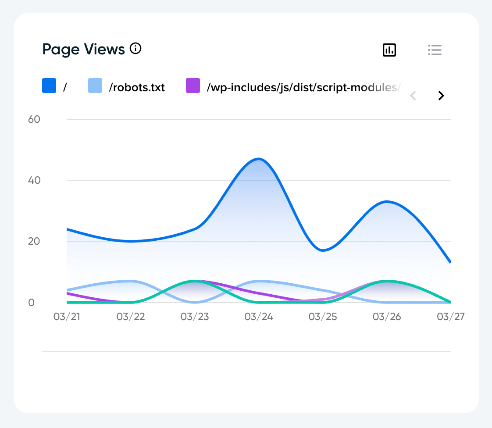This screenshot has height=428, width=492.
Task: Click the "/" legend label
Action: tap(65, 87)
